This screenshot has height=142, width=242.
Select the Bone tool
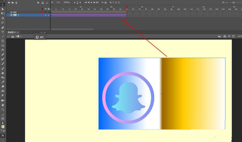click(3, 69)
